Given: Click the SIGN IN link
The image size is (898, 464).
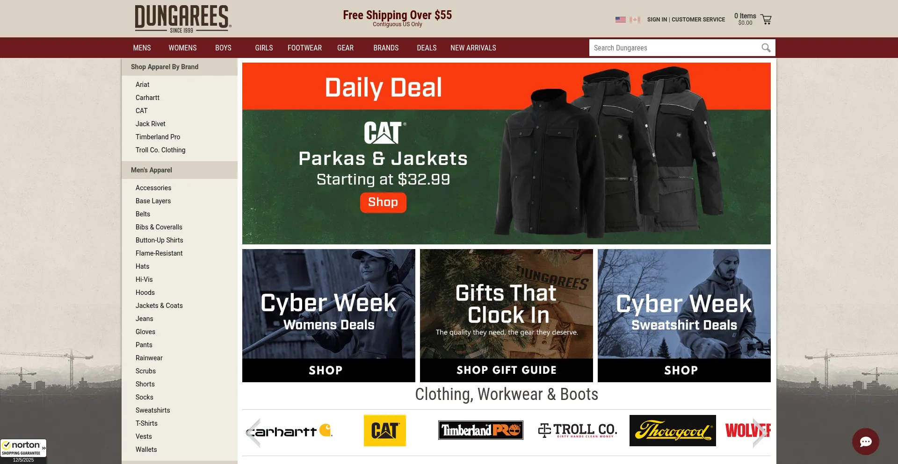Looking at the screenshot, I should click(x=657, y=20).
